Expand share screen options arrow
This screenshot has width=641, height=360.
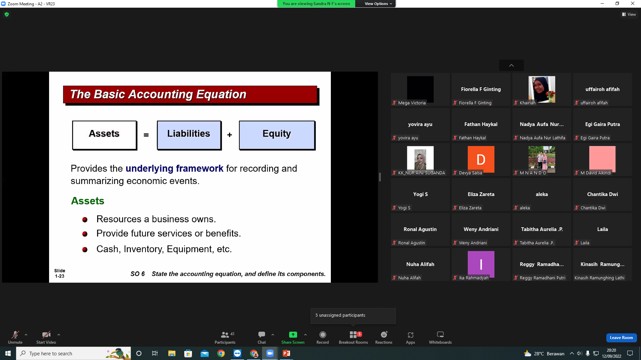click(305, 335)
